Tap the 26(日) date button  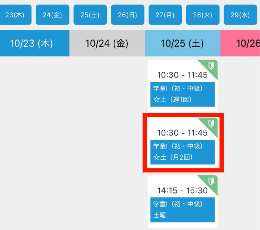(x=128, y=15)
